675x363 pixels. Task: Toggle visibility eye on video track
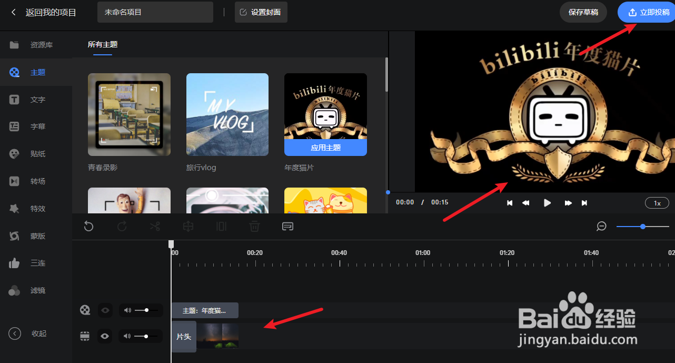tap(105, 336)
